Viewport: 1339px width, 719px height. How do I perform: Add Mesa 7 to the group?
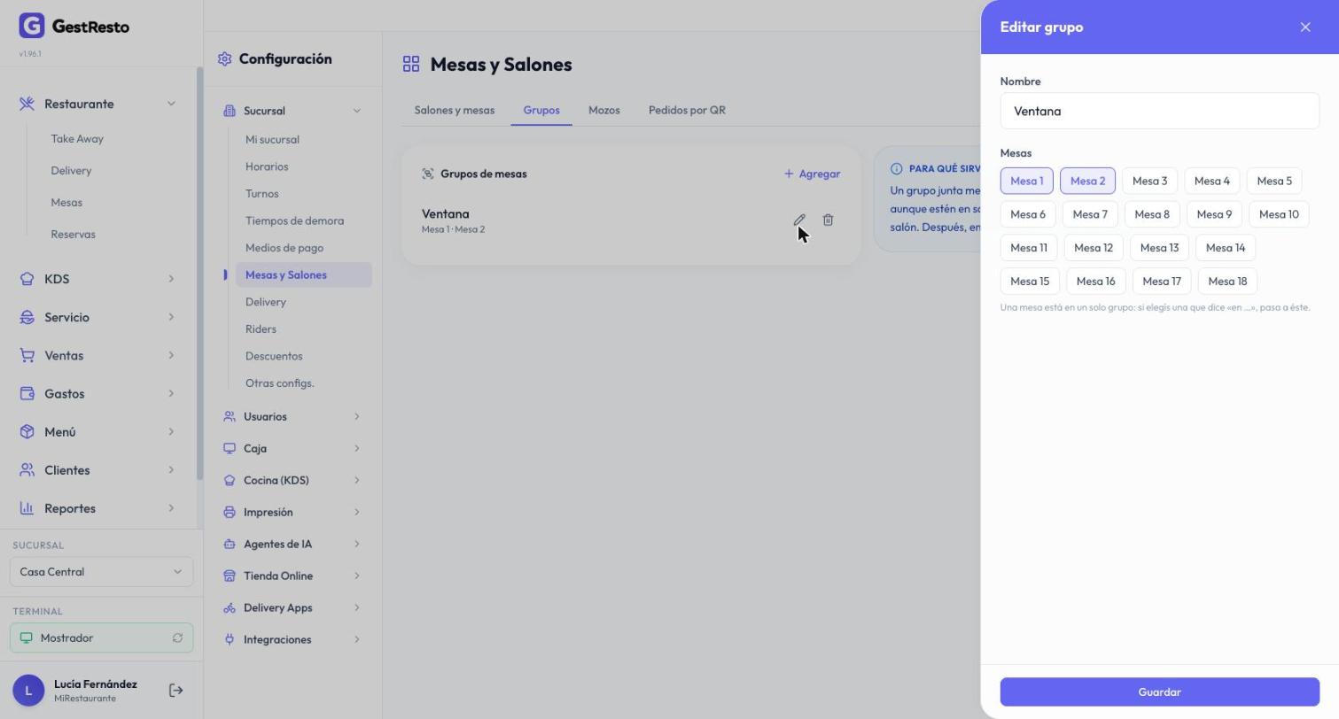pyautogui.click(x=1090, y=214)
